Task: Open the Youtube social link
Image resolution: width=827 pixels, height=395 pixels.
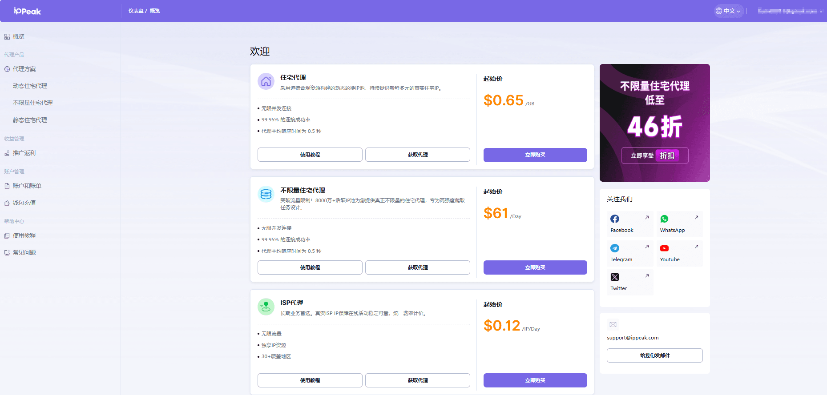Action: coord(679,253)
